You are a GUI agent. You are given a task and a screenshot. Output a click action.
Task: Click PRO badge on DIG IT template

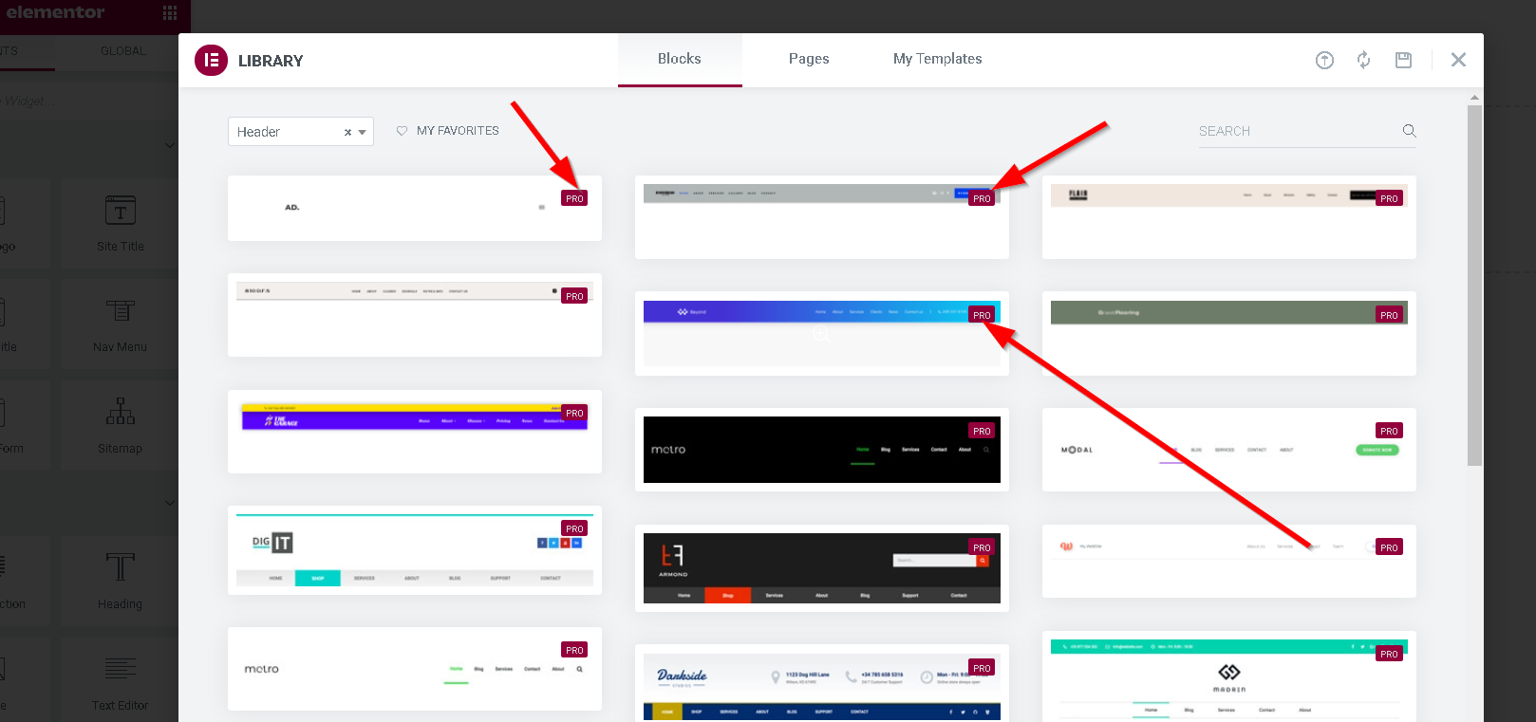pos(574,528)
